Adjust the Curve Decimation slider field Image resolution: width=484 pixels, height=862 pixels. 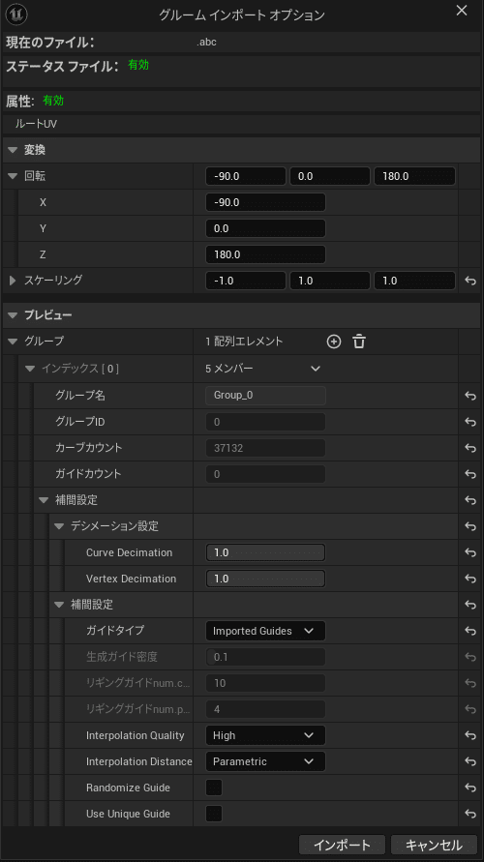coord(265,552)
